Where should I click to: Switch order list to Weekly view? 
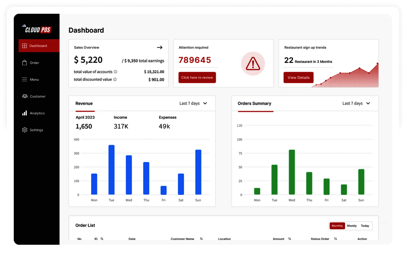[352, 226]
